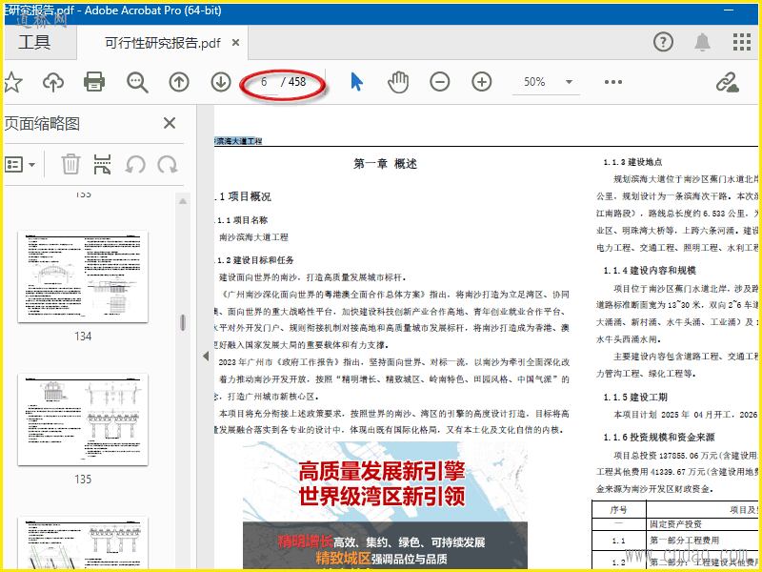Click table header 序号
762x572 pixels.
pyautogui.click(x=618, y=510)
